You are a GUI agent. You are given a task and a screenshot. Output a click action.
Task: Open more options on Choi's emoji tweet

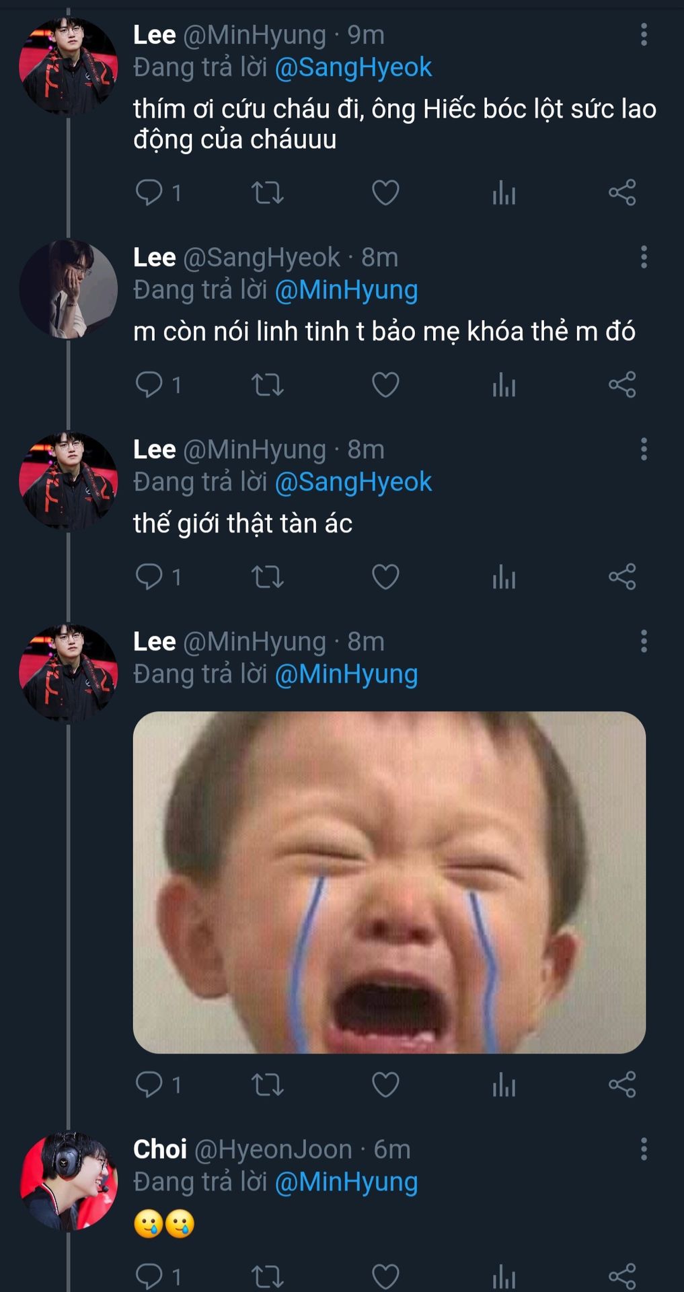pos(644,1149)
